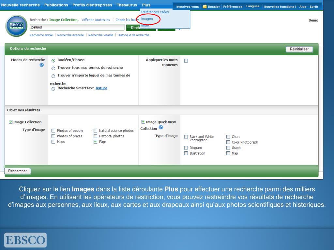Select Booléen/Phrase search mode
The width and height of the screenshot is (334, 250).
[53, 61]
